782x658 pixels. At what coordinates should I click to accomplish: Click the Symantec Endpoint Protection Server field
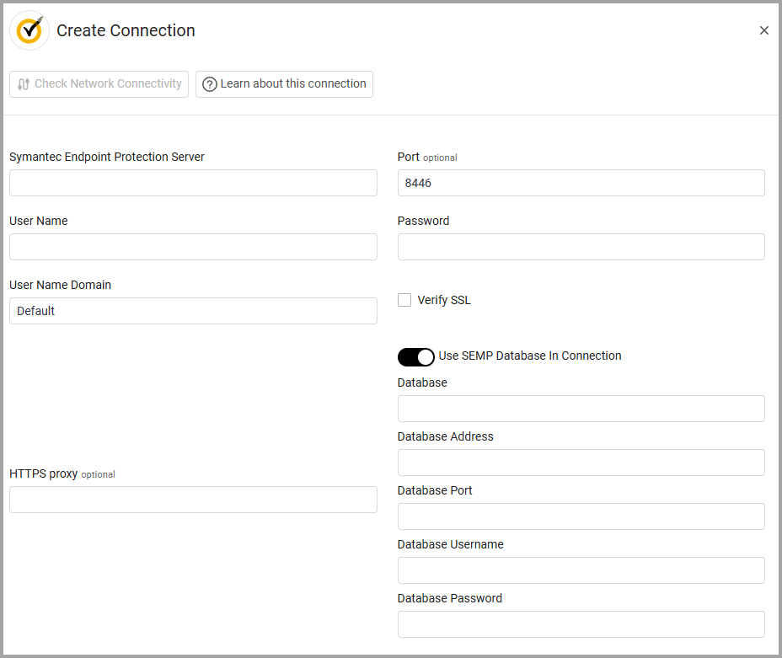click(193, 183)
